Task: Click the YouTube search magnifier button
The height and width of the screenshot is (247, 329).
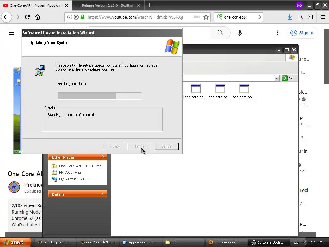Action: [220, 33]
